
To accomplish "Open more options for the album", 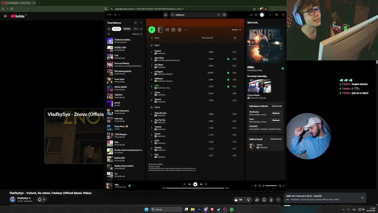I will click(186, 30).
